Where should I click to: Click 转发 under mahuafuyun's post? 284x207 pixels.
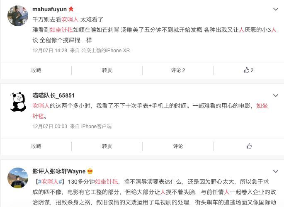point(107,71)
